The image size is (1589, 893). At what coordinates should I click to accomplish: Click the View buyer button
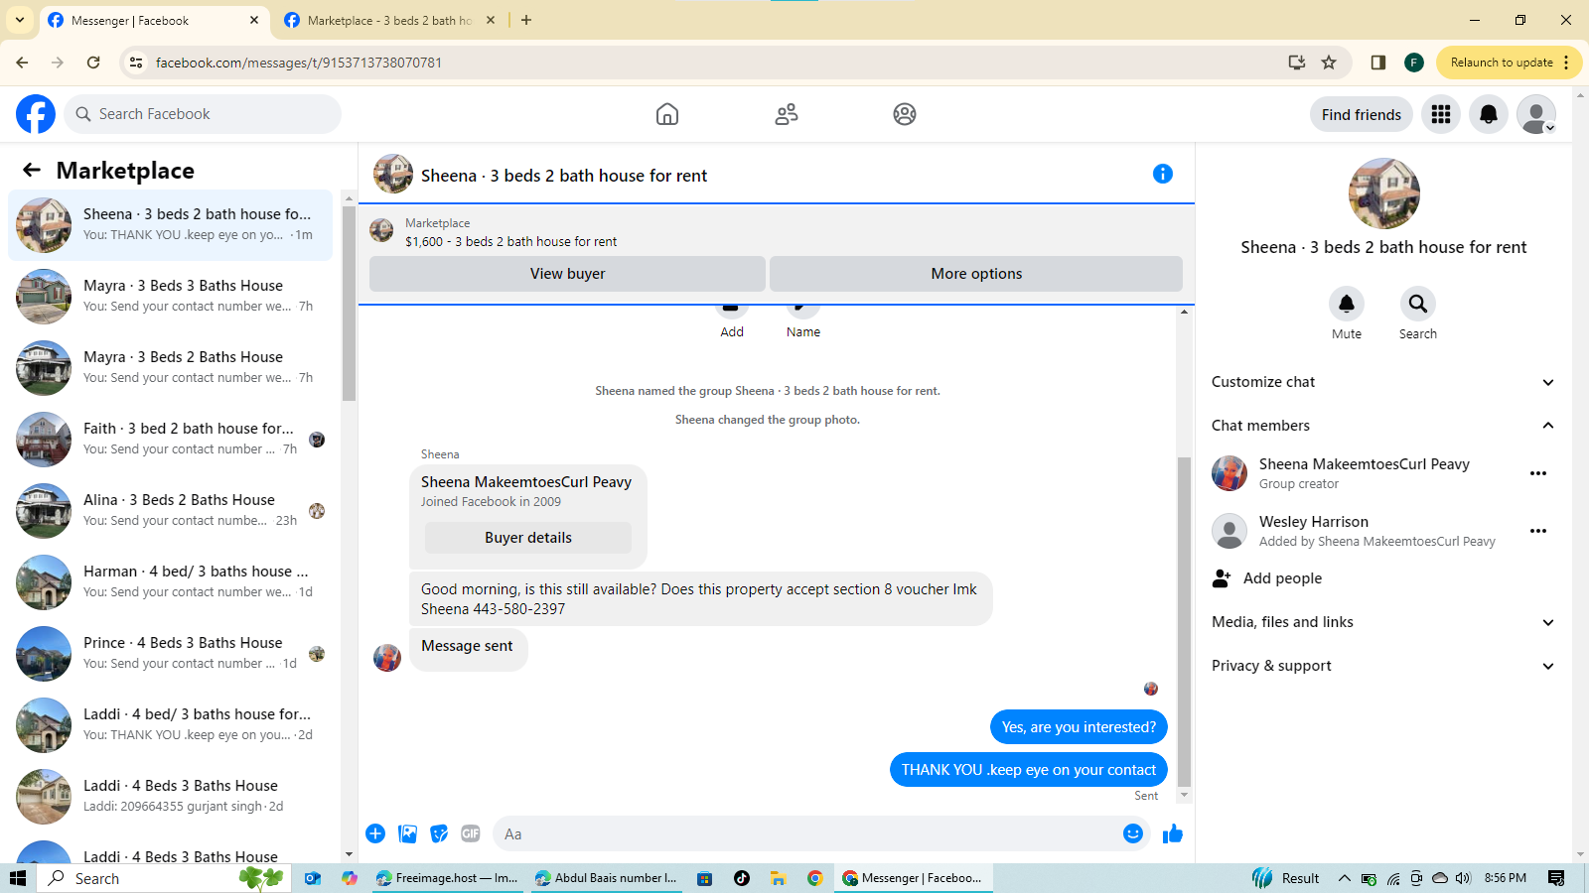click(567, 274)
